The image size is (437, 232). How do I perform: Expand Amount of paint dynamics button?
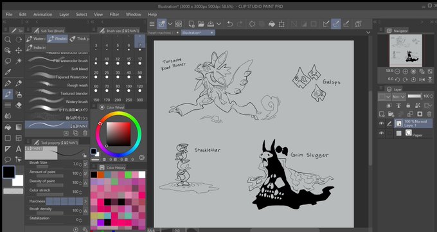click(x=85, y=174)
